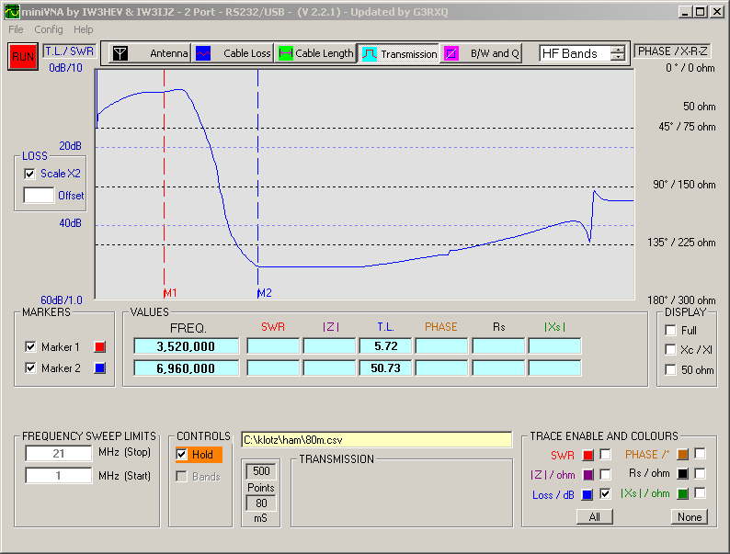The image size is (730, 554).
Task: Uncheck the Scale X2 loss checkbox
Action: click(29, 174)
